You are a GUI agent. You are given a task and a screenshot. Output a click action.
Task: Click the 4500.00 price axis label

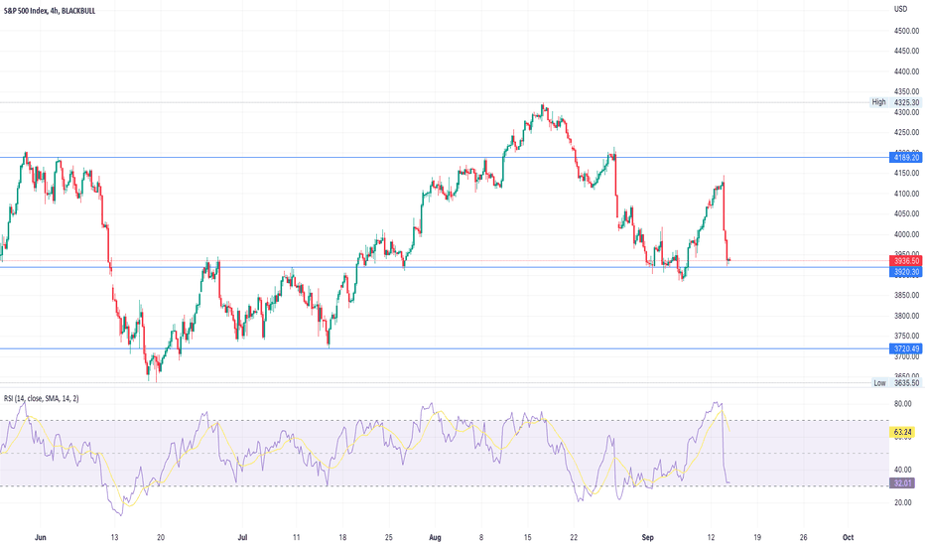907,31
